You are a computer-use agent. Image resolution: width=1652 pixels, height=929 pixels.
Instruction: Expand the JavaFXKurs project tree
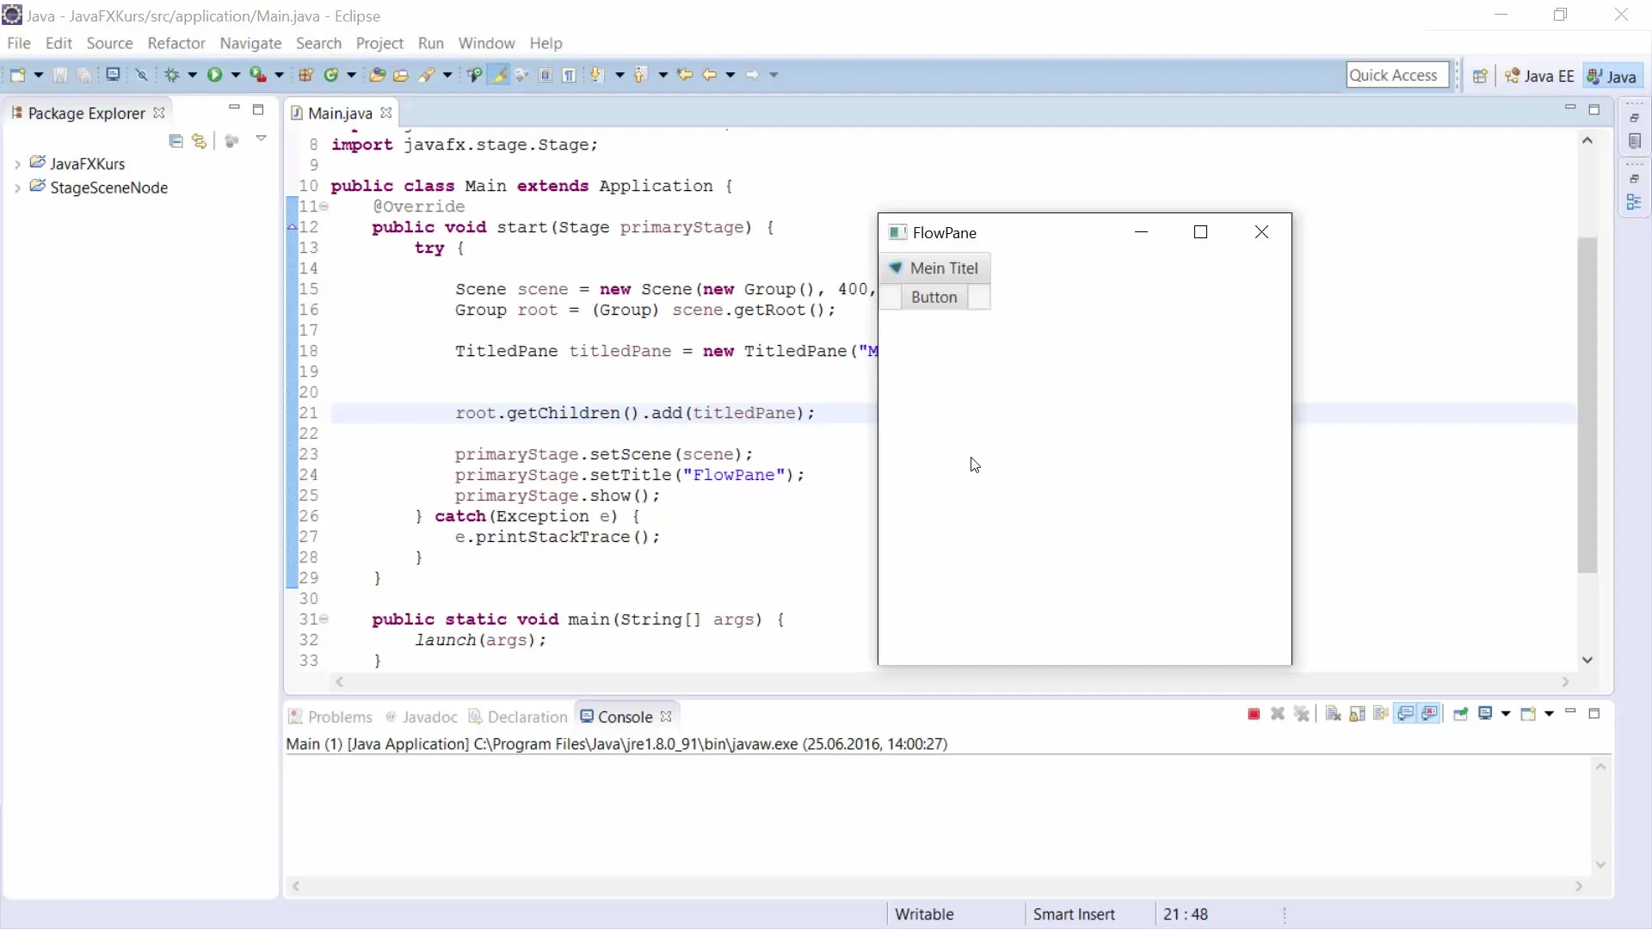17,164
